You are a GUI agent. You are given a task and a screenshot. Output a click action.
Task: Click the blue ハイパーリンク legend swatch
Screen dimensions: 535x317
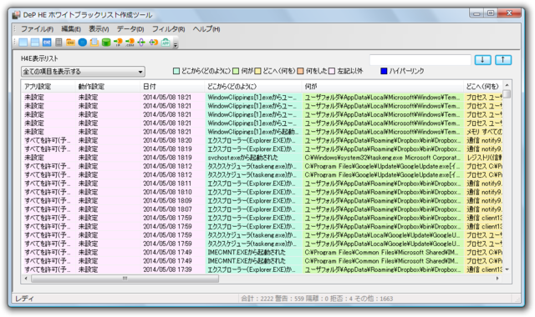point(384,71)
